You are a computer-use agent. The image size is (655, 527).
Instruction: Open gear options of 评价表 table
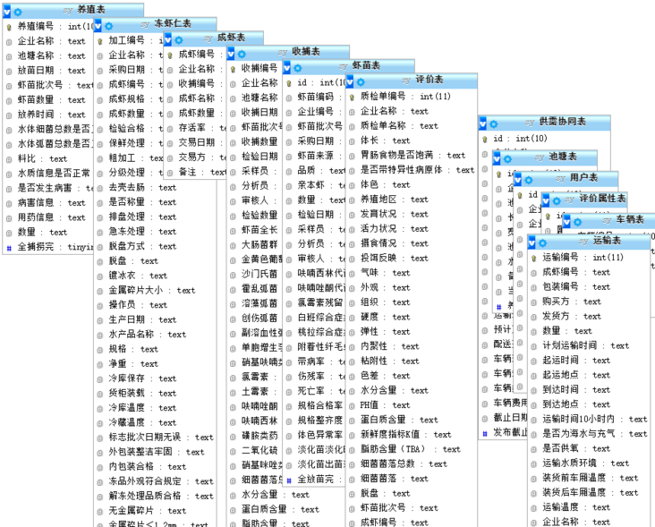tap(361, 82)
